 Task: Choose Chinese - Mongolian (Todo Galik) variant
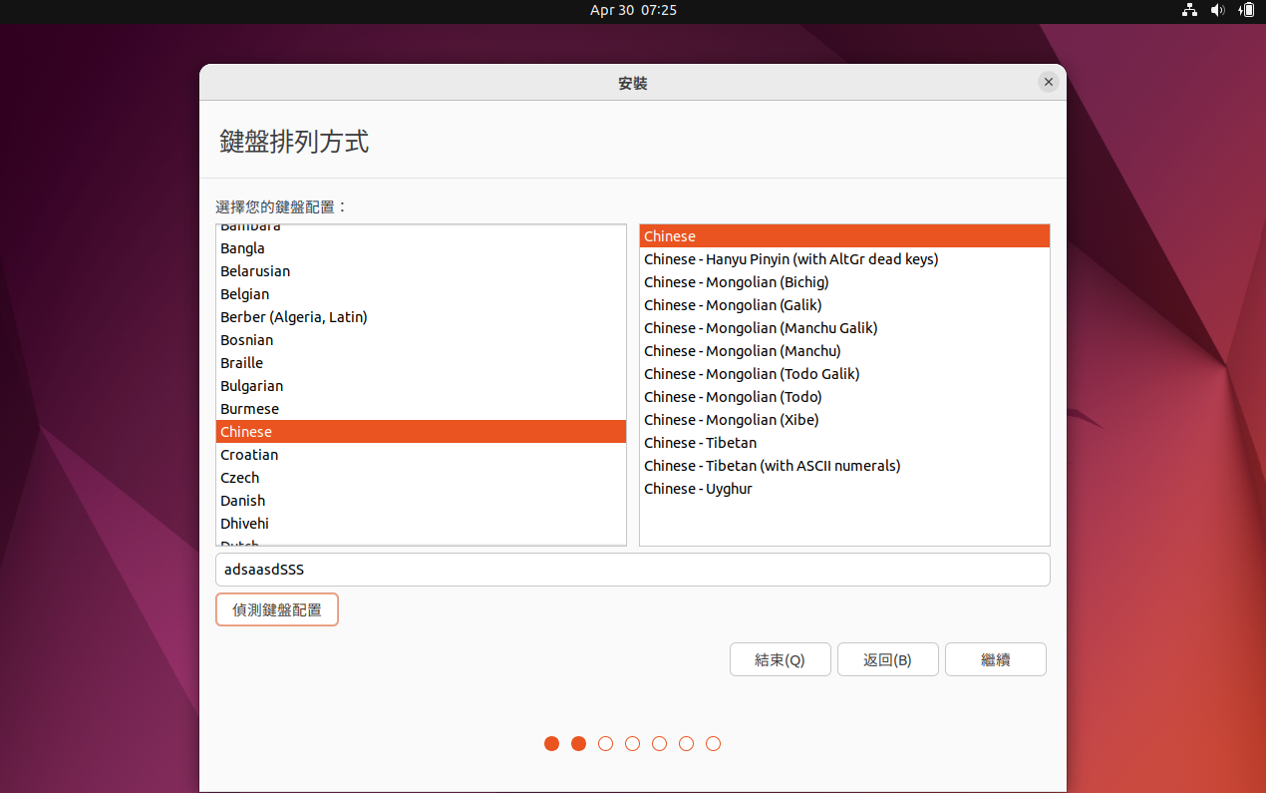844,374
